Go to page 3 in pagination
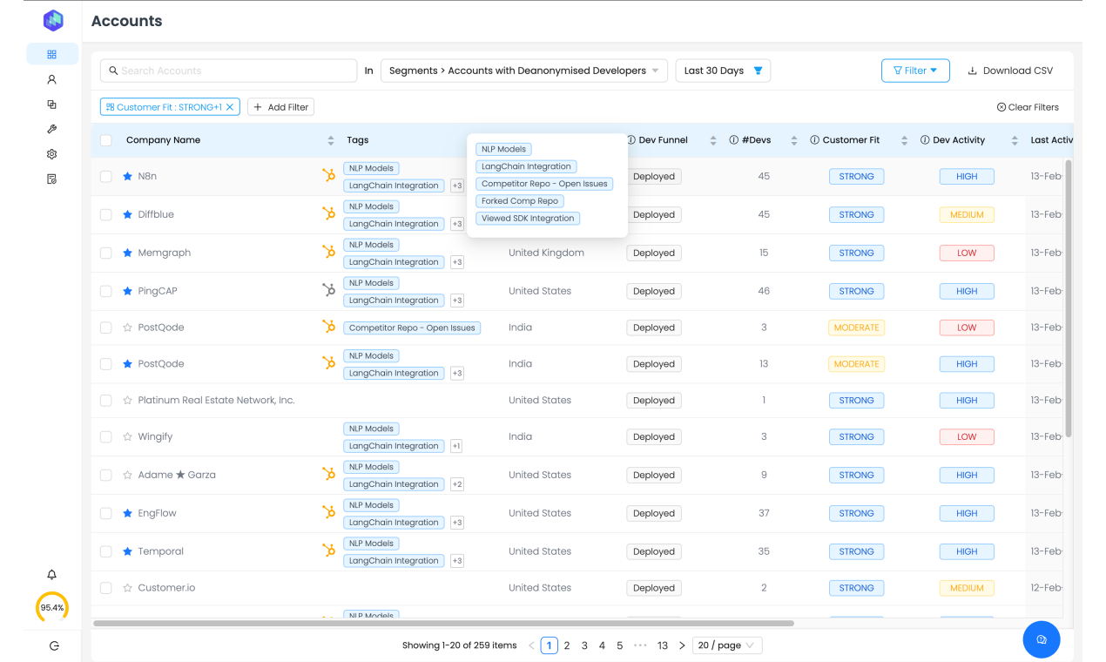This screenshot has width=1106, height=662. coord(584,645)
